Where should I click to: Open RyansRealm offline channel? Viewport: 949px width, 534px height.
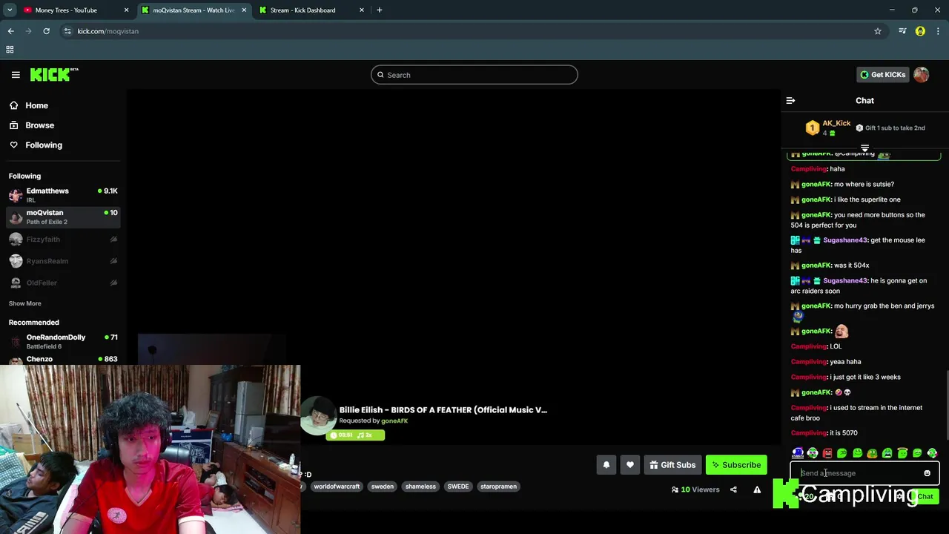tap(62, 261)
